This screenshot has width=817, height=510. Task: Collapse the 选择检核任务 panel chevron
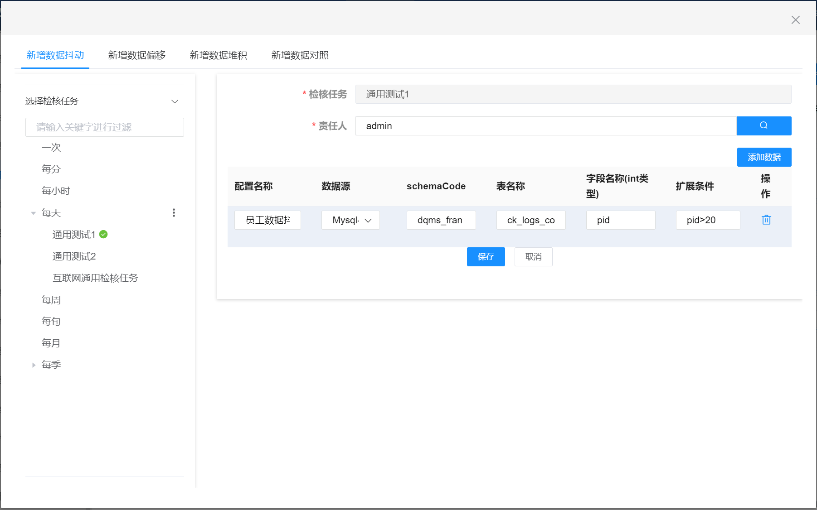coord(175,101)
